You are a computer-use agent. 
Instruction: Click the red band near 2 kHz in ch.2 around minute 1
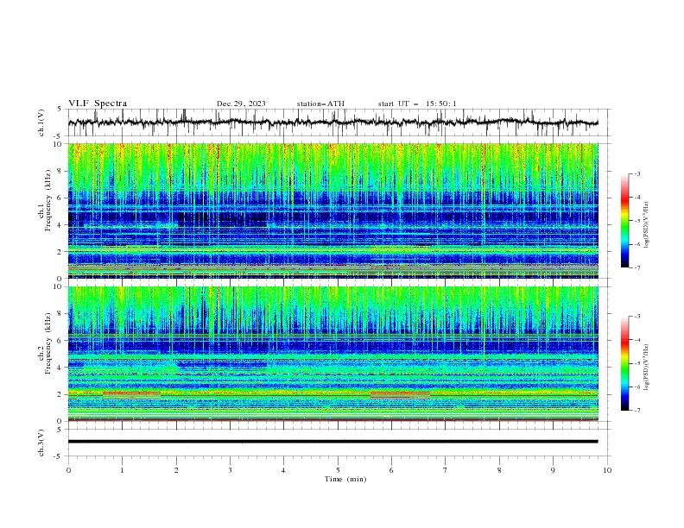point(131,393)
